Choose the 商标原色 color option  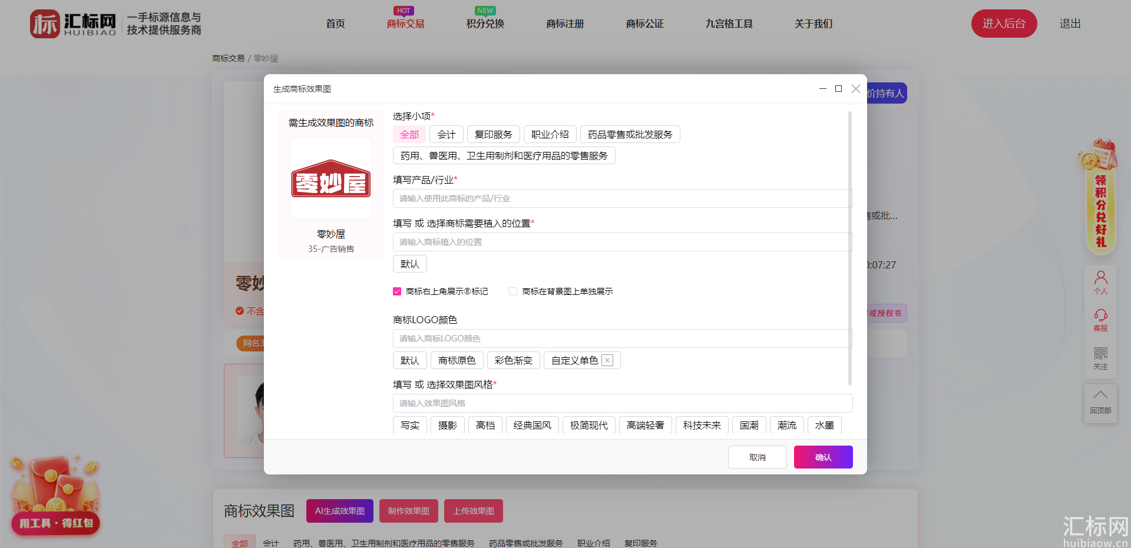coord(457,360)
